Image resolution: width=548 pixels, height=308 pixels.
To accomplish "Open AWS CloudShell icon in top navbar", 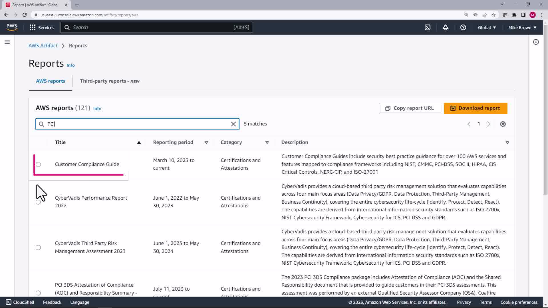I will (x=427, y=27).
